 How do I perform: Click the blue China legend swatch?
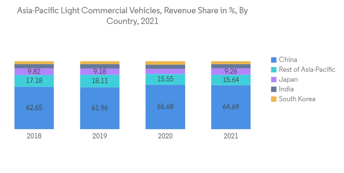coord(274,60)
